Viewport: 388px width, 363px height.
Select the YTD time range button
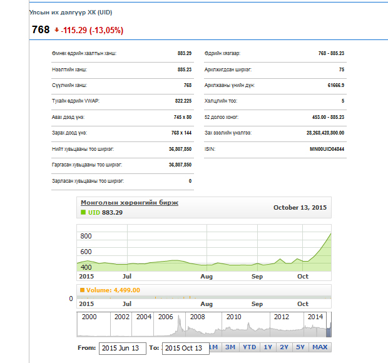click(x=249, y=347)
